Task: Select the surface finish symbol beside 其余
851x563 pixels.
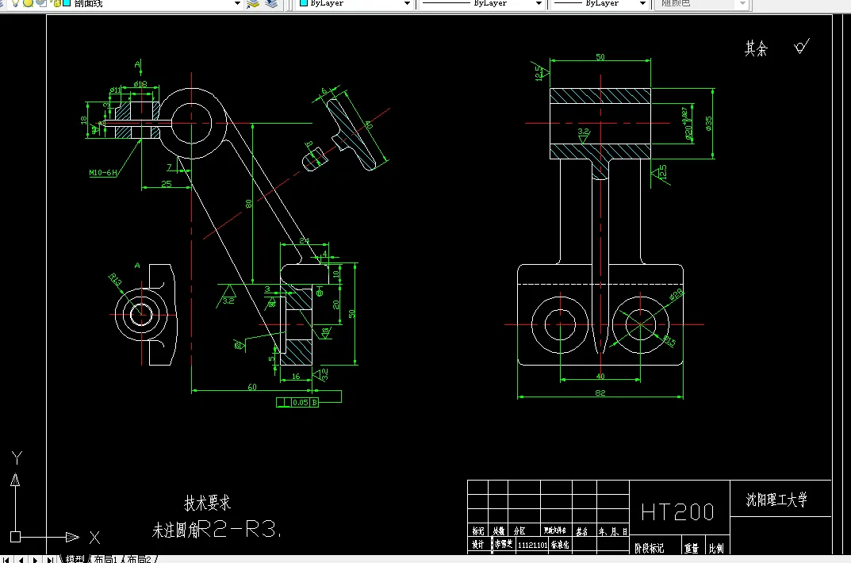Action: (x=802, y=46)
